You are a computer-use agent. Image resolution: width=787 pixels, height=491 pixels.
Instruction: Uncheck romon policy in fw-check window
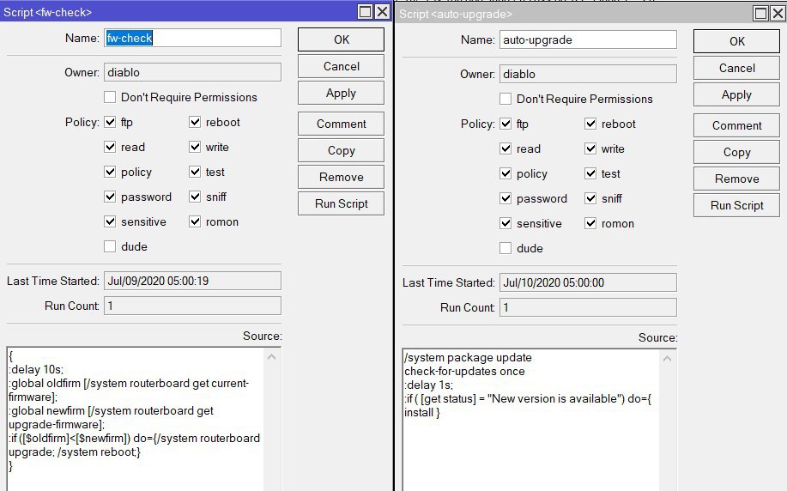point(195,221)
